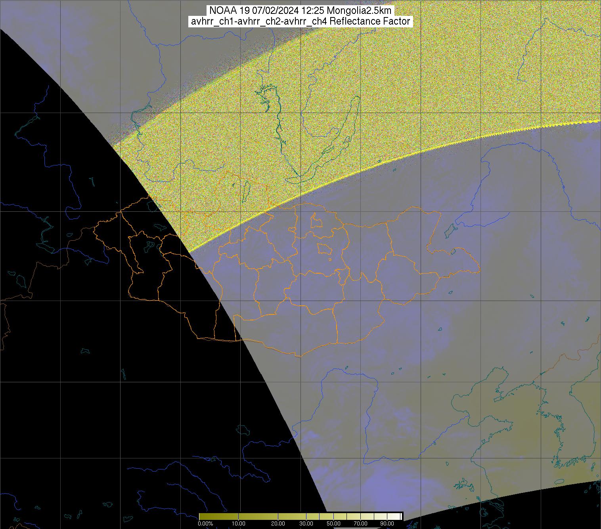Click the small enclosed region in northern Mongolia
The image size is (601, 529).
click(316, 220)
